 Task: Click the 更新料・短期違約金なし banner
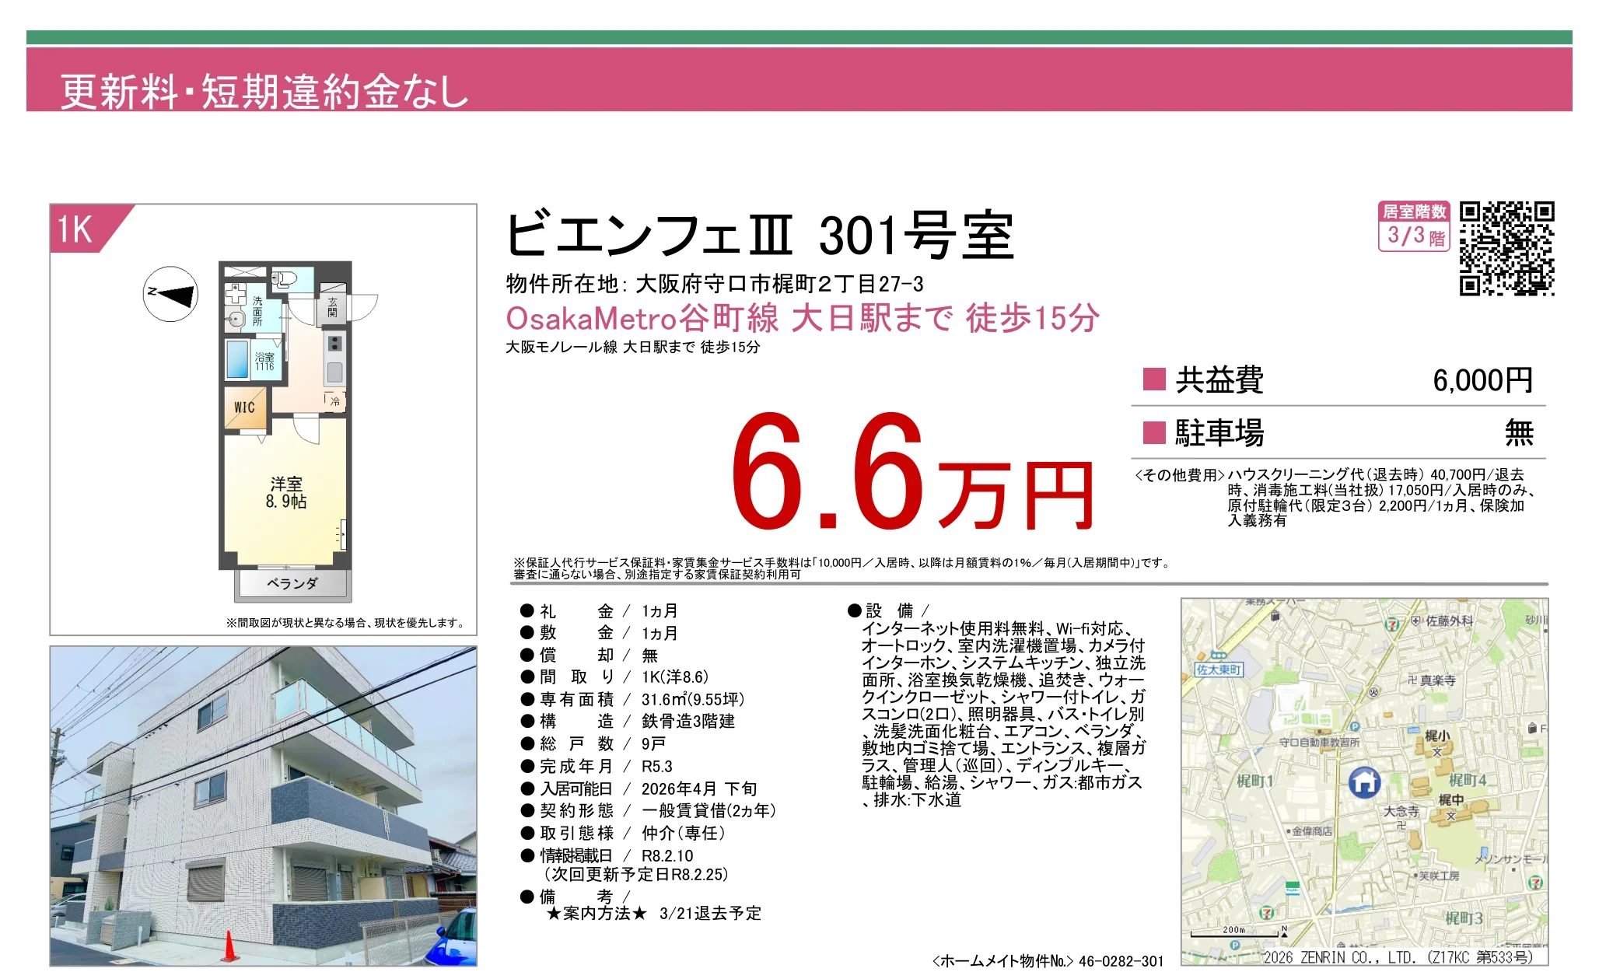pyautogui.click(x=264, y=91)
